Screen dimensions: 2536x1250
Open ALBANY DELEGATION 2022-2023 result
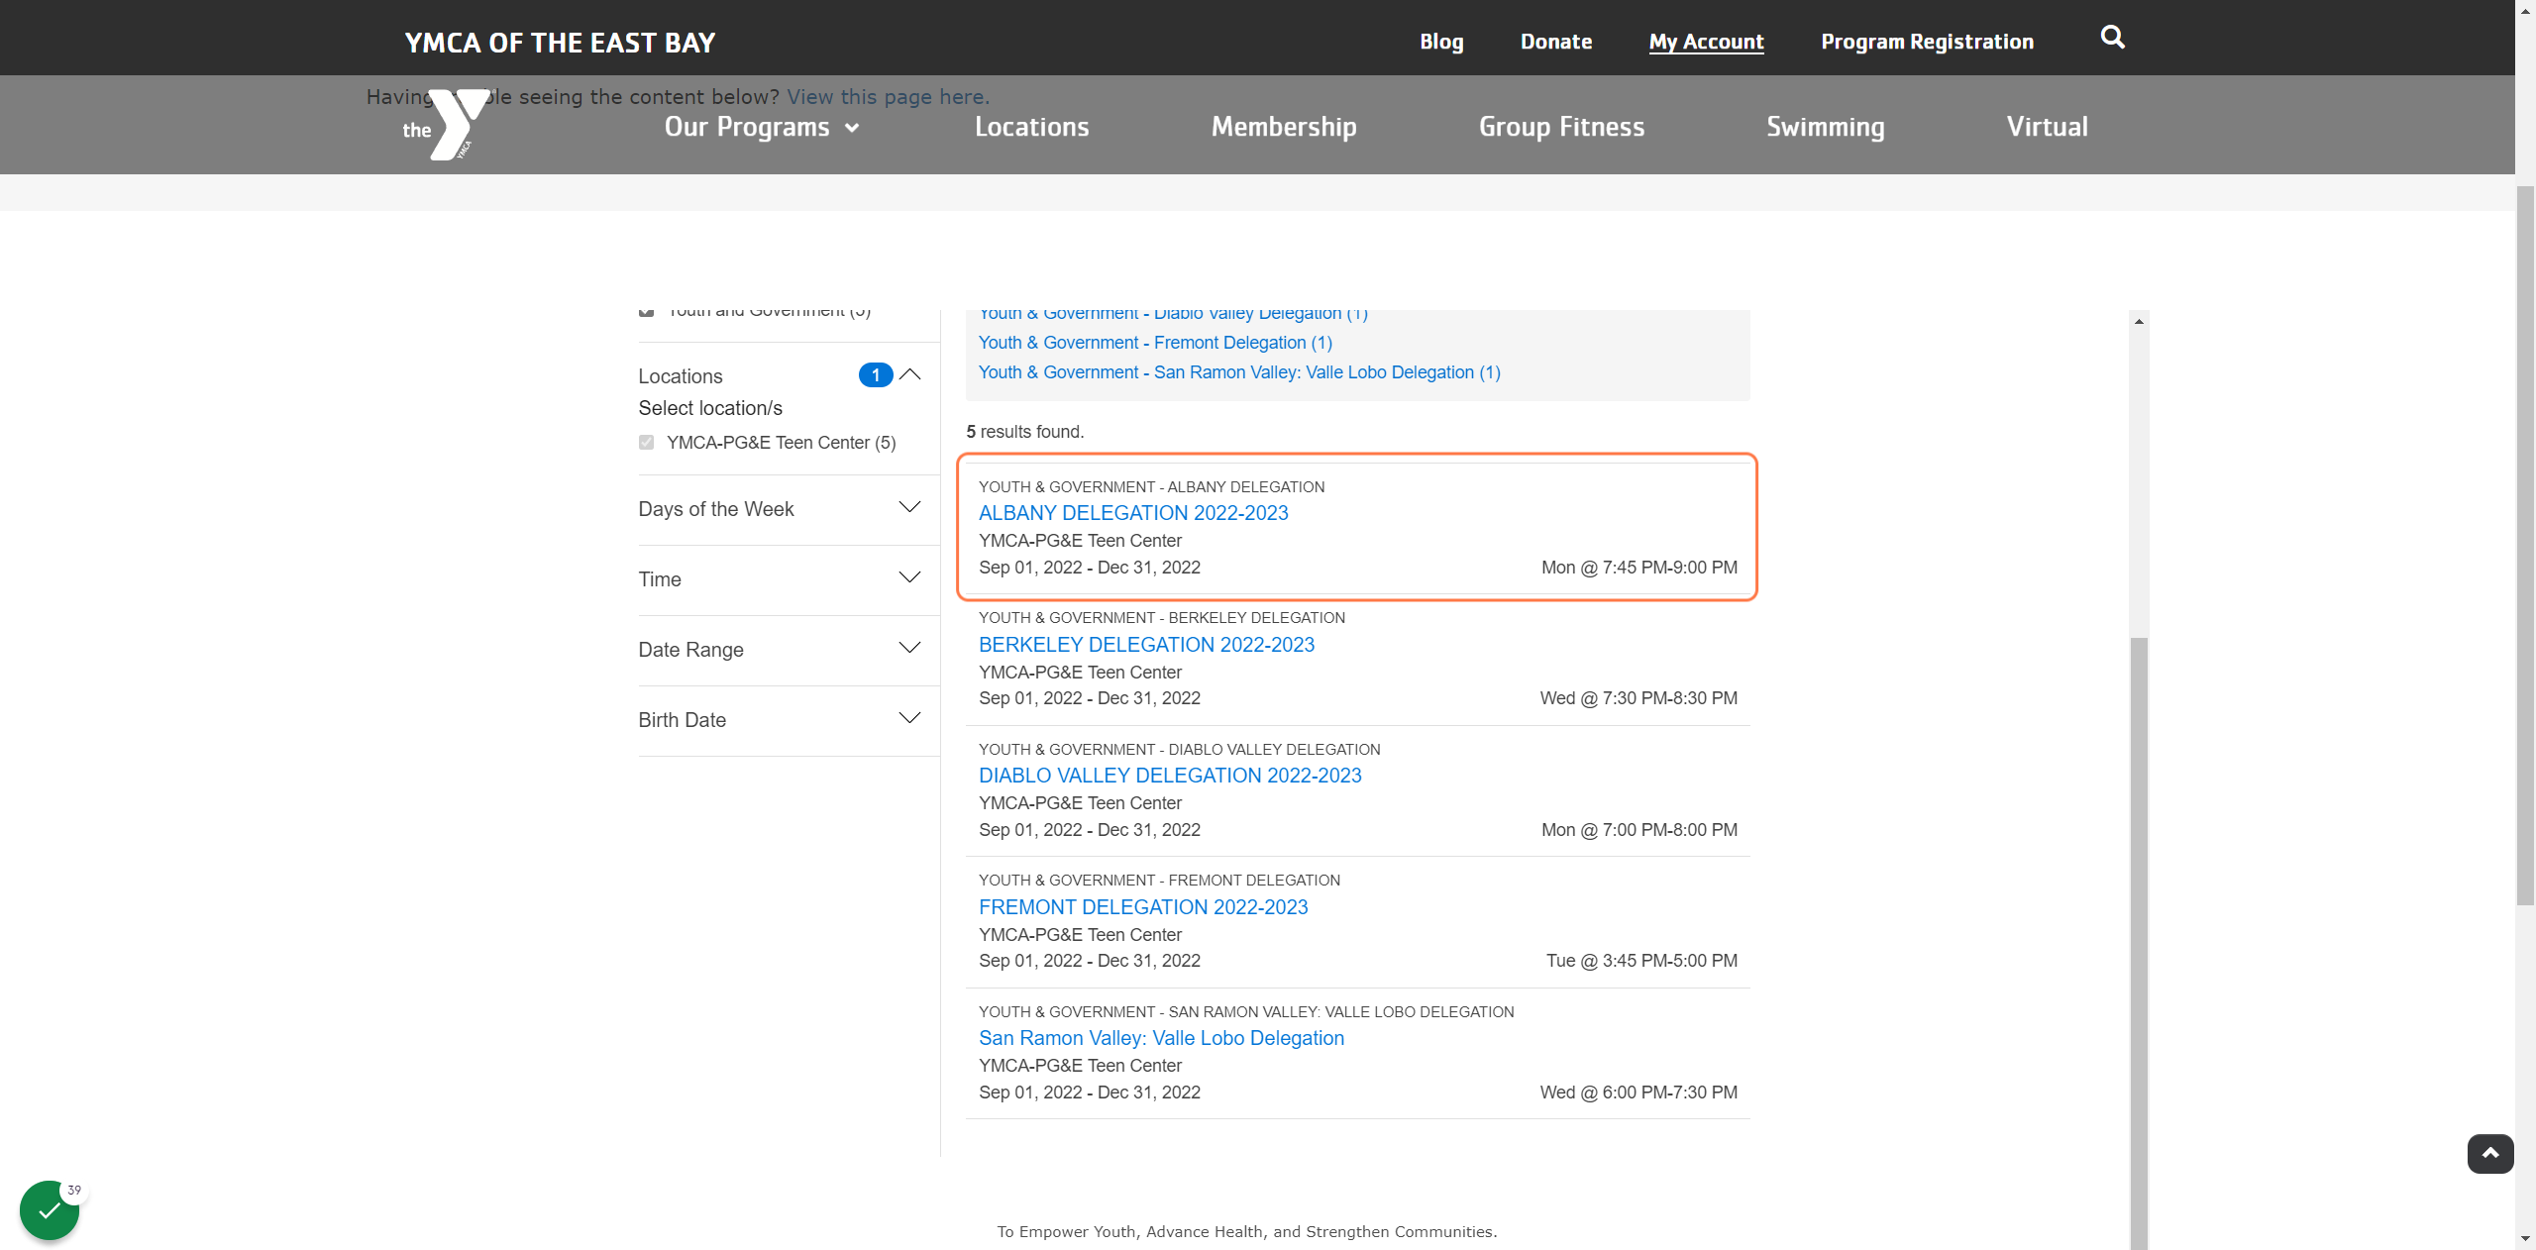click(1133, 513)
